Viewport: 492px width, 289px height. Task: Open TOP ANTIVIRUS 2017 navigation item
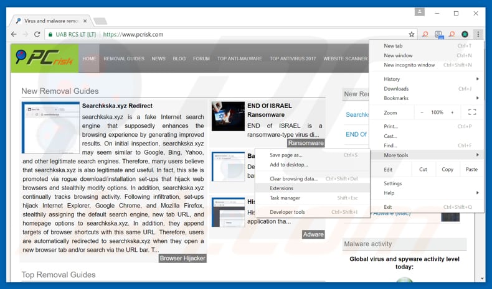tap(293, 58)
